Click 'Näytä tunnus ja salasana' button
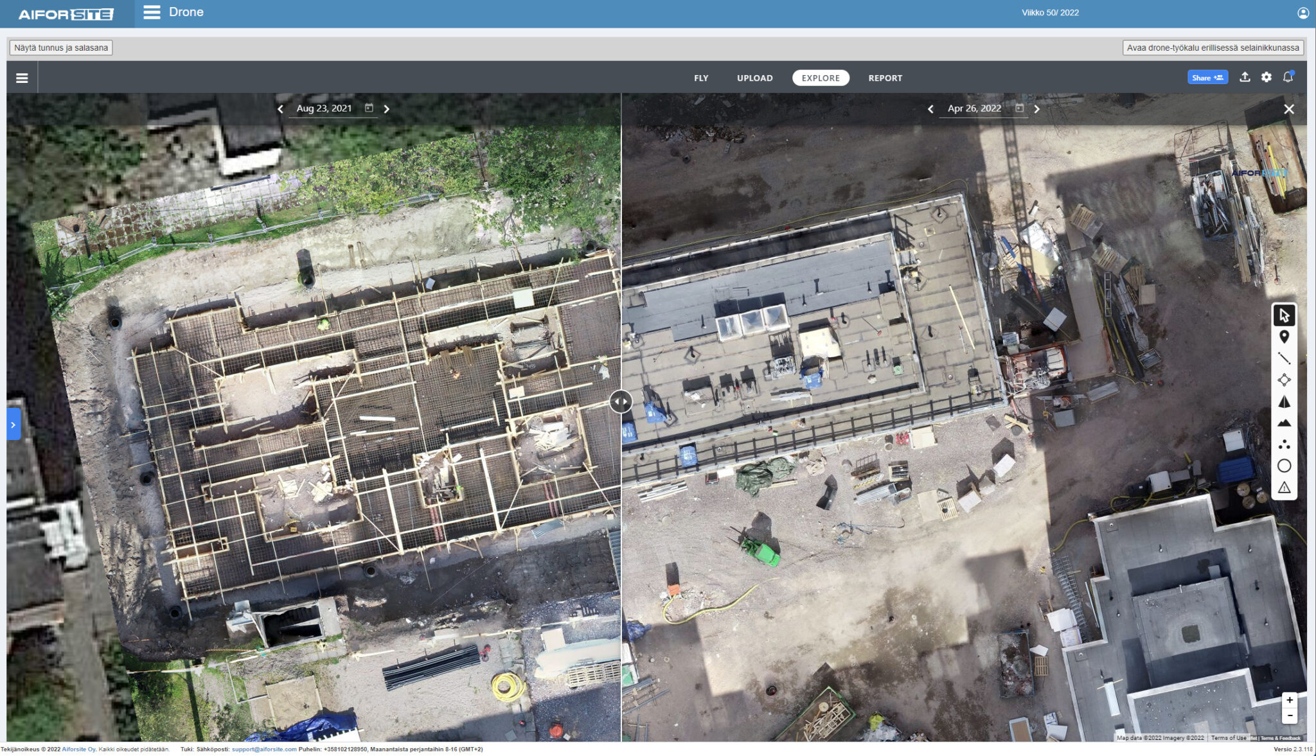 pyautogui.click(x=61, y=48)
